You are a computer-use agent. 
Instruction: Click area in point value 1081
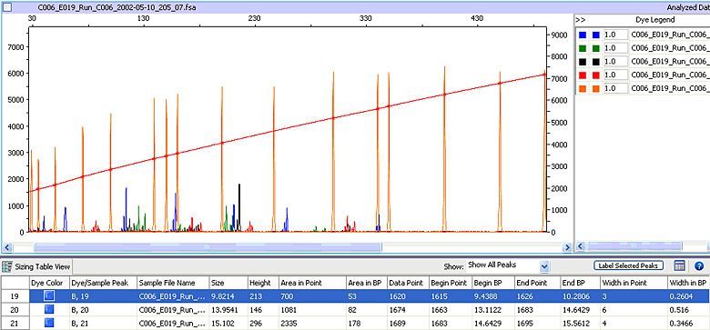tap(289, 310)
